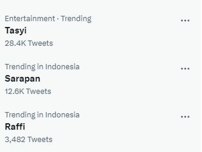Image resolution: width=202 pixels, height=152 pixels.
Task: Click the 28.4K Tweets count
Action: pyautogui.click(x=29, y=43)
